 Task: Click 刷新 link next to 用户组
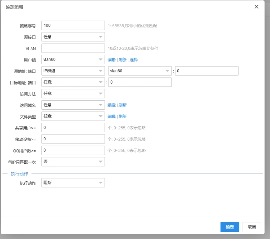tap(123, 60)
